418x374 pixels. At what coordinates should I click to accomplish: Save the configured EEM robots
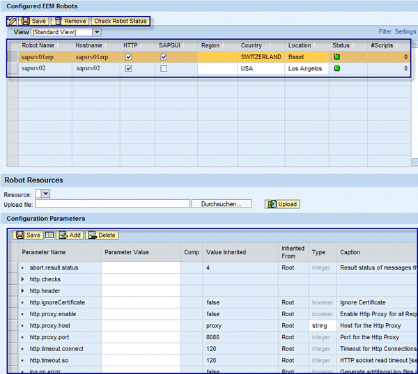tap(34, 22)
